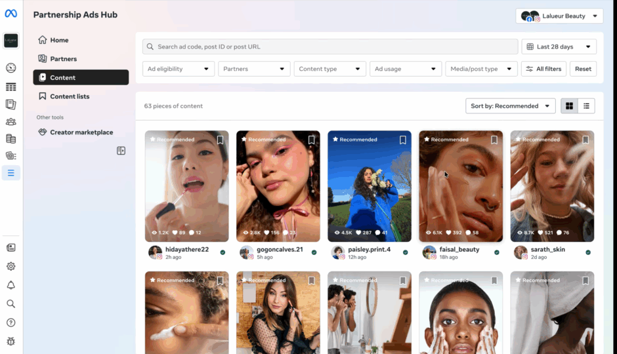The width and height of the screenshot is (617, 354).
Task: Open settings gear in left rail
Action: click(x=11, y=267)
